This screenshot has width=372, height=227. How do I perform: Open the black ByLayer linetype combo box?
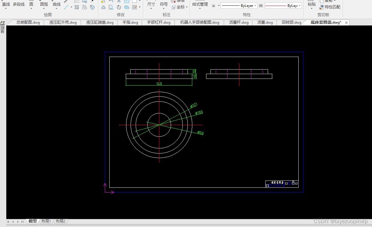[x=239, y=6]
